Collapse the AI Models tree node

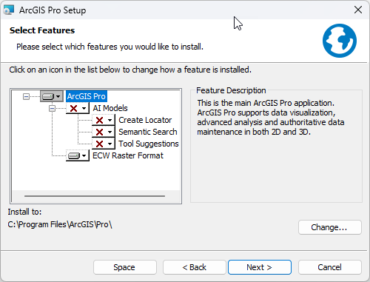[x=52, y=108]
